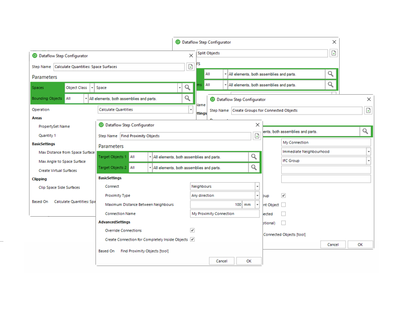Screen dimensions: 409x316
Task: Close the Split Objects configurator window
Action: 334,42
